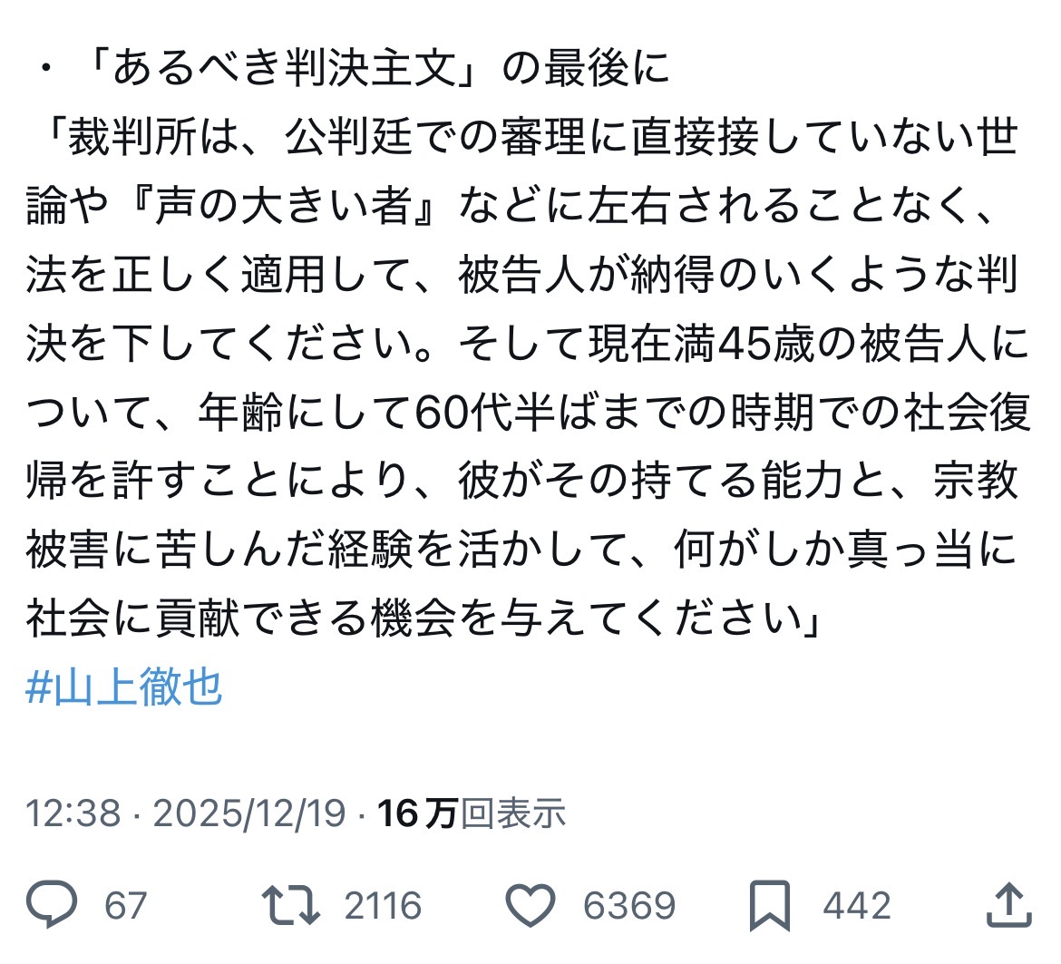
Task: Open the share menu via upload arrow icon
Action: (x=1008, y=904)
